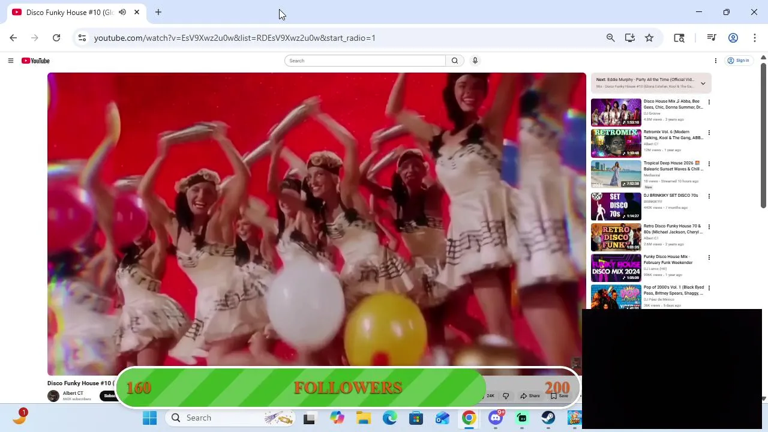Mute the tab using the speaker icon
The image size is (768, 432).
[x=122, y=12]
